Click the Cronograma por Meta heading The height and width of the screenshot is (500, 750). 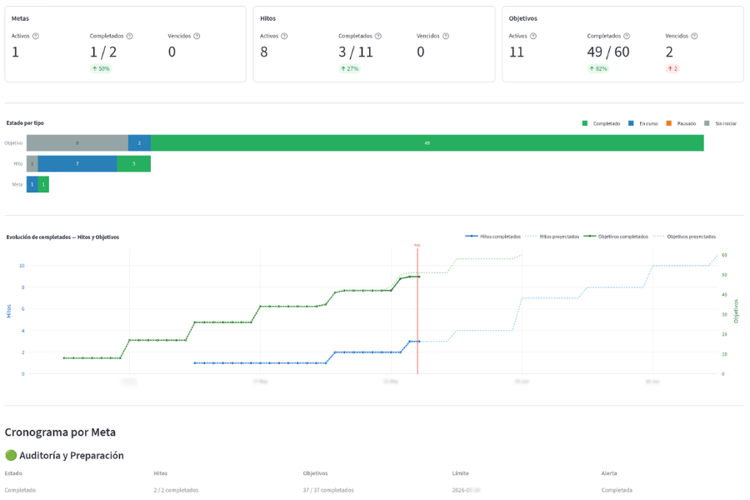(60, 432)
